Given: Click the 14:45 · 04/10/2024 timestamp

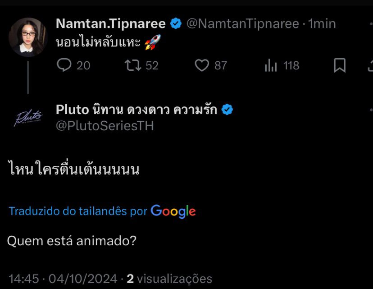Looking at the screenshot, I should [x=63, y=279].
